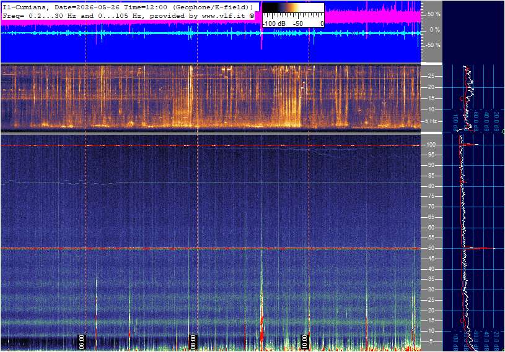Click the 40 Hz axis label

[431, 269]
